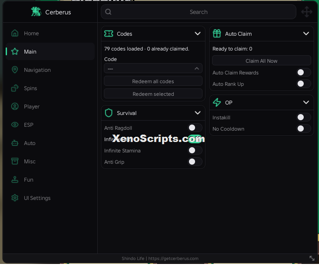
Task: Click the Main star icon
Action: tap(15, 51)
